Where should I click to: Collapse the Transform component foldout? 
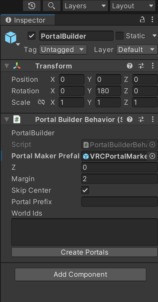(x=7, y=66)
